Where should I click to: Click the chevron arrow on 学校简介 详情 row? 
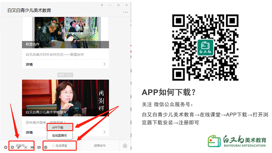tap(104, 132)
